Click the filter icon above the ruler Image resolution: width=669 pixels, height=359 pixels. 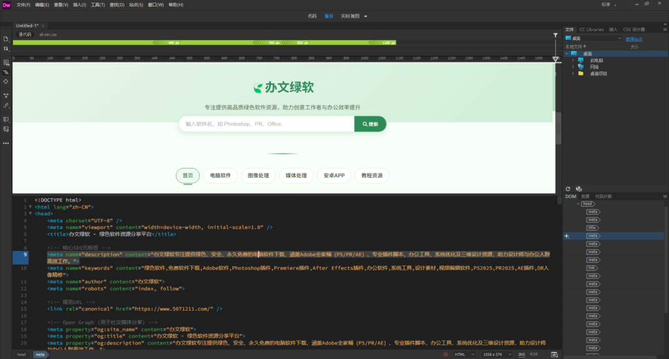[555, 35]
